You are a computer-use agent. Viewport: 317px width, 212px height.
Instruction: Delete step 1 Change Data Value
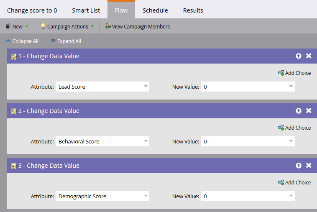309,56
